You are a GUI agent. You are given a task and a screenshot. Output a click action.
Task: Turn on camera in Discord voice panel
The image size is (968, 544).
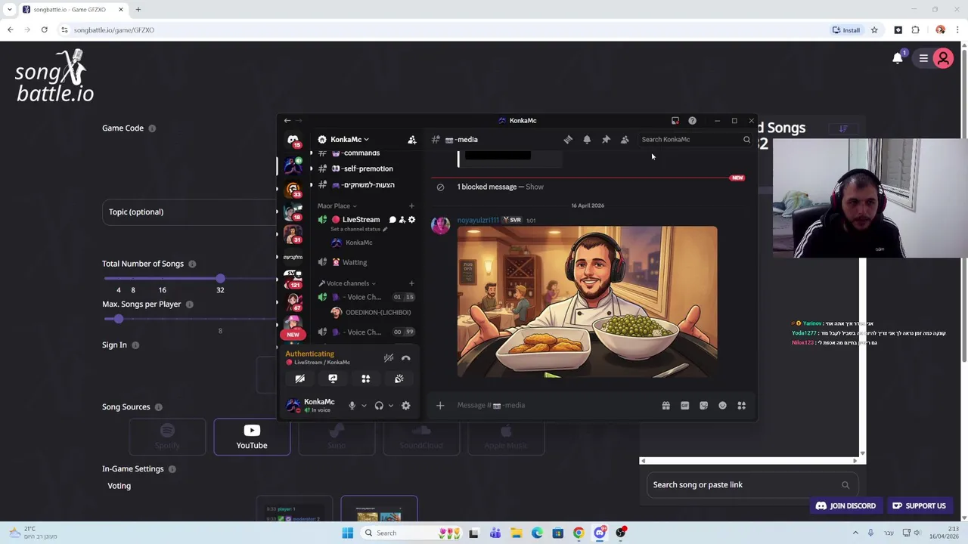(x=300, y=379)
